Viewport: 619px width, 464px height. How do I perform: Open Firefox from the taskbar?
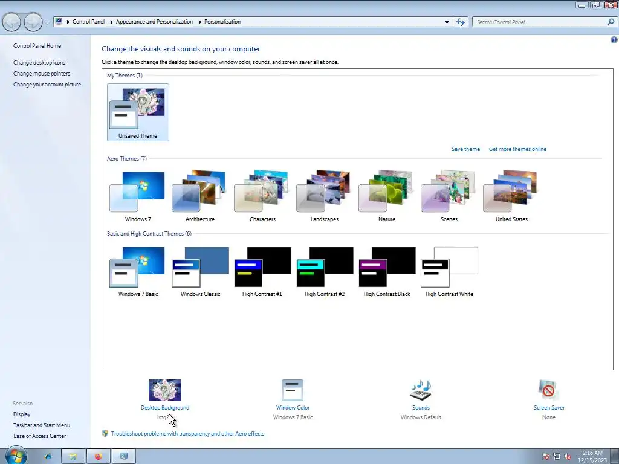[98, 456]
